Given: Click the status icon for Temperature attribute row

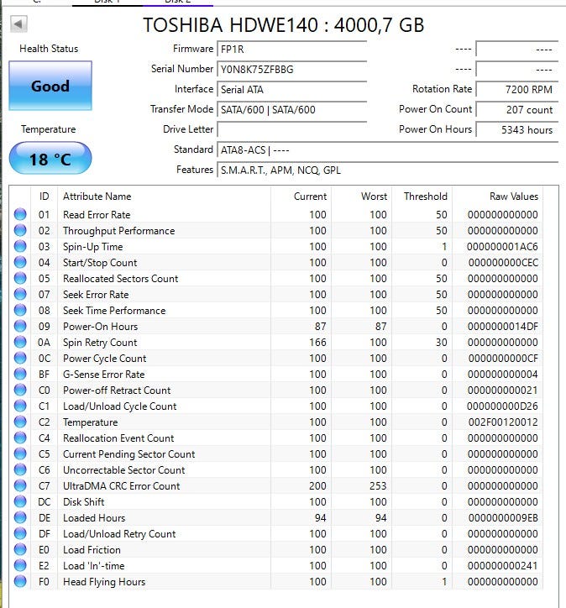Looking at the screenshot, I should [20, 422].
